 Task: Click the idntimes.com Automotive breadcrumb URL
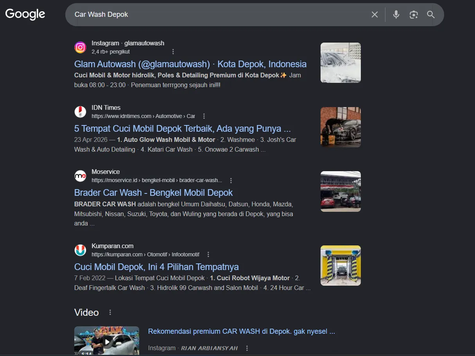143,116
